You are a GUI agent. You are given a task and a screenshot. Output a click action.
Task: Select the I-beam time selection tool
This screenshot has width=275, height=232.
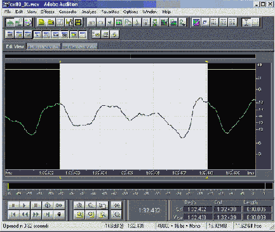(x=246, y=22)
